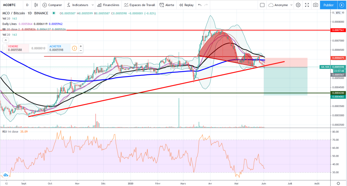Click the orange order info icon
The width and height of the screenshot is (347, 186).
(75, 48)
